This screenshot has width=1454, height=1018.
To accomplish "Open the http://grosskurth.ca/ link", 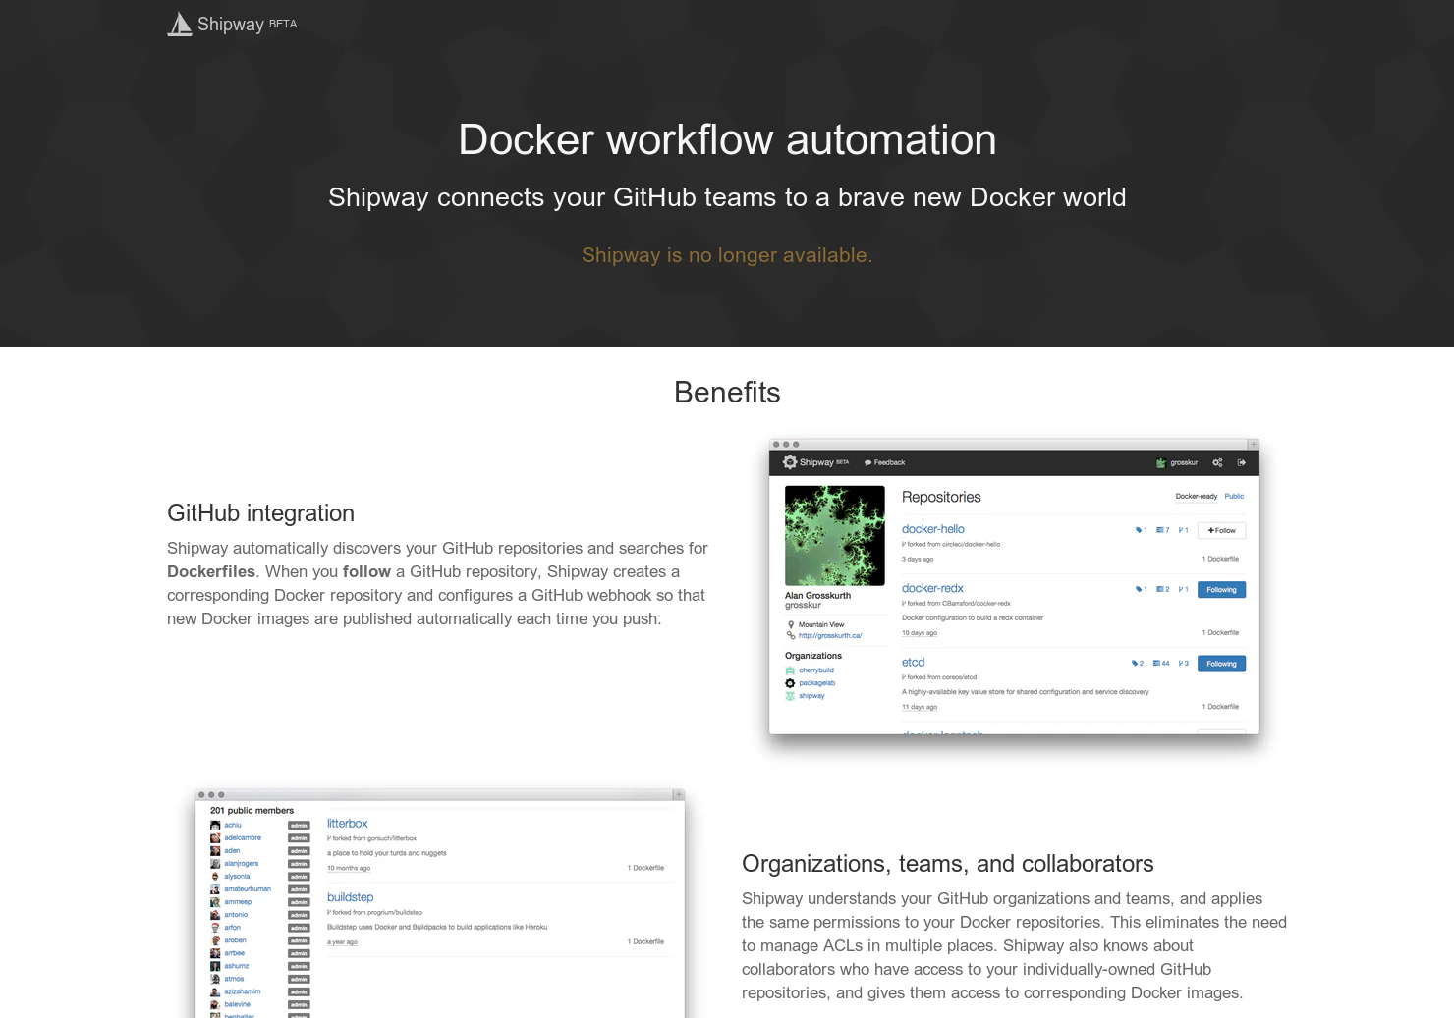I will [x=830, y=636].
